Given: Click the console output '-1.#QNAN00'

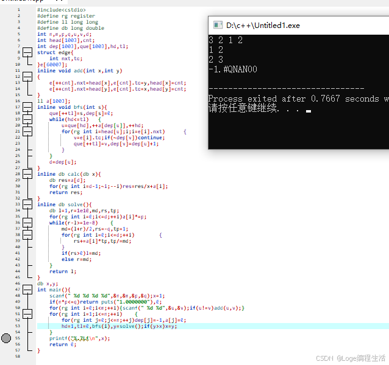Looking at the screenshot, I should 233,69.
